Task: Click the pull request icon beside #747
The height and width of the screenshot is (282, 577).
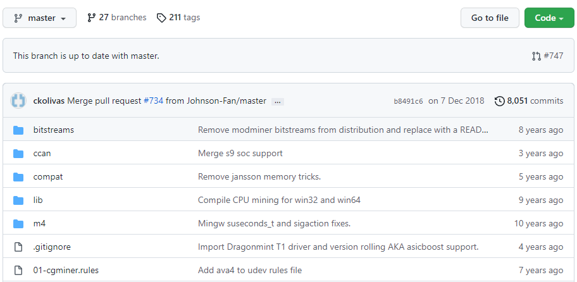Action: click(x=537, y=56)
